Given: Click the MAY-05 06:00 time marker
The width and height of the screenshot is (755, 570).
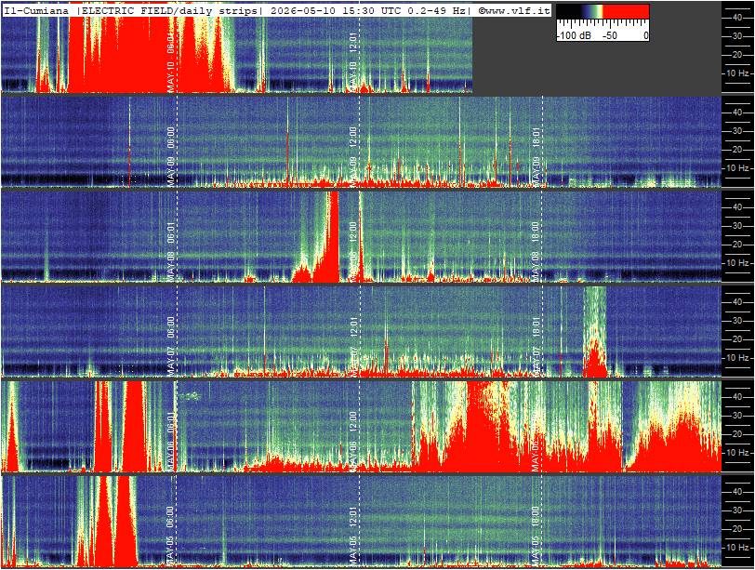Looking at the screenshot, I should pos(170,537).
